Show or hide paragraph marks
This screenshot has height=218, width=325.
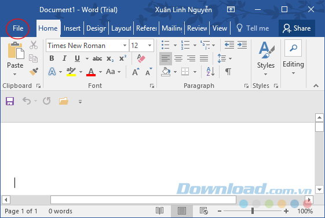coord(228,72)
